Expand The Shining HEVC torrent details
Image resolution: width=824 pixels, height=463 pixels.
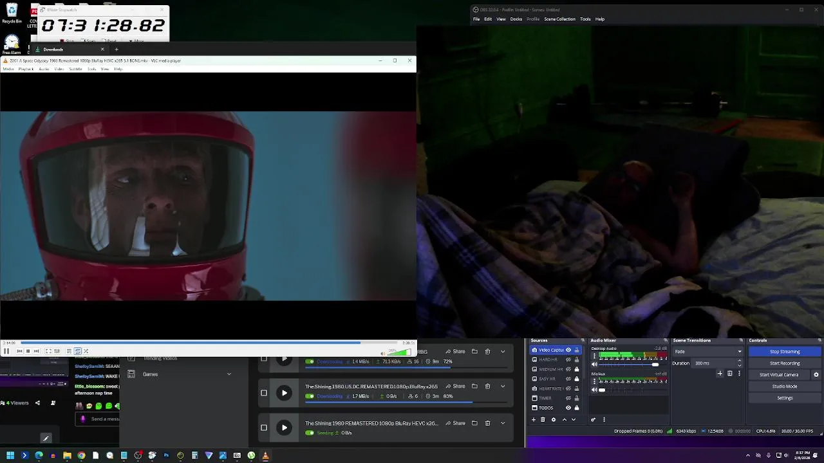pos(503,423)
